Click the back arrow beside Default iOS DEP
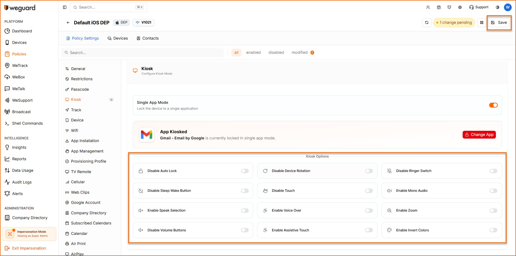 pos(68,23)
